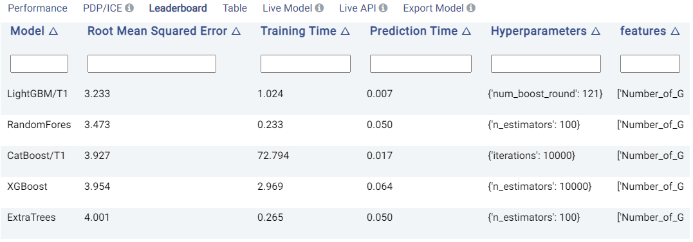Switch to the Table tab
Image resolution: width=693 pixels, height=242 pixels.
pos(235,8)
